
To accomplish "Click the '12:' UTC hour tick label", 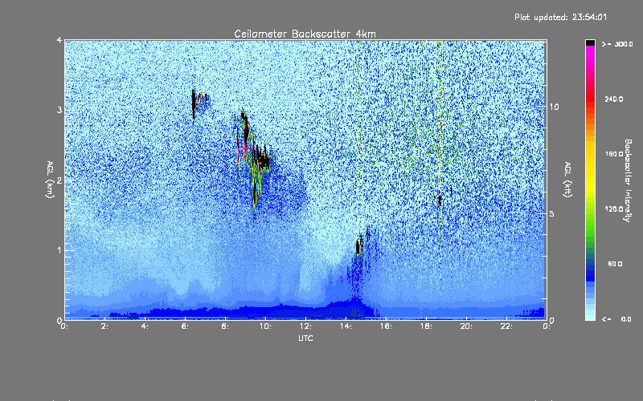I will [x=306, y=326].
